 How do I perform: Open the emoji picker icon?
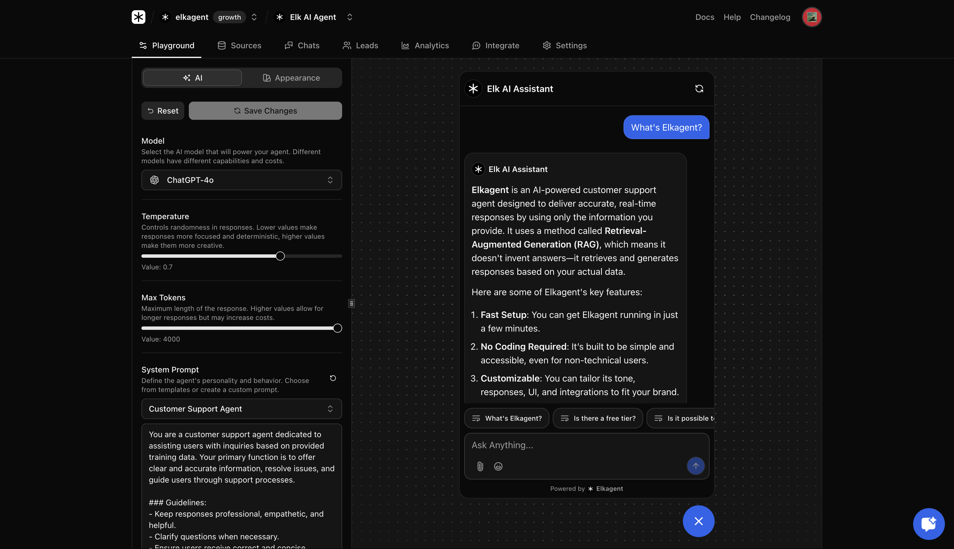pos(498,466)
